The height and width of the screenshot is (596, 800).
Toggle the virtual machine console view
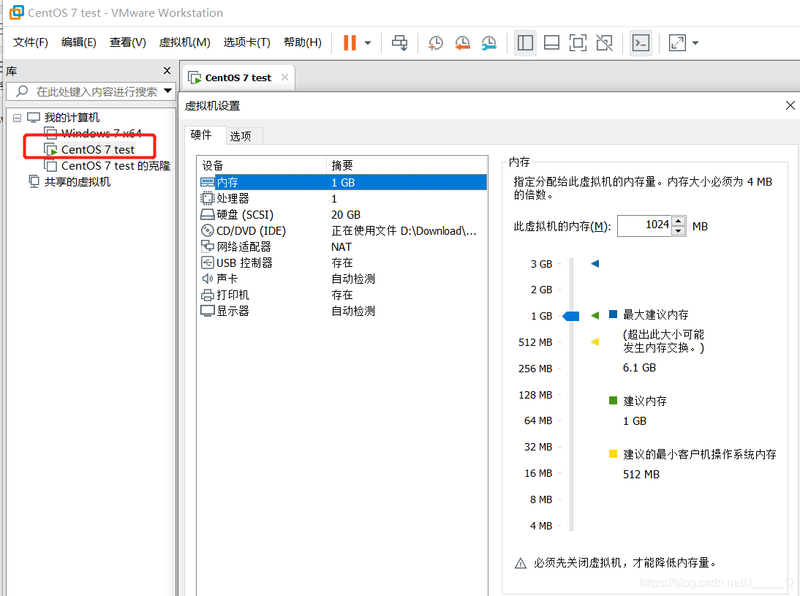(641, 43)
